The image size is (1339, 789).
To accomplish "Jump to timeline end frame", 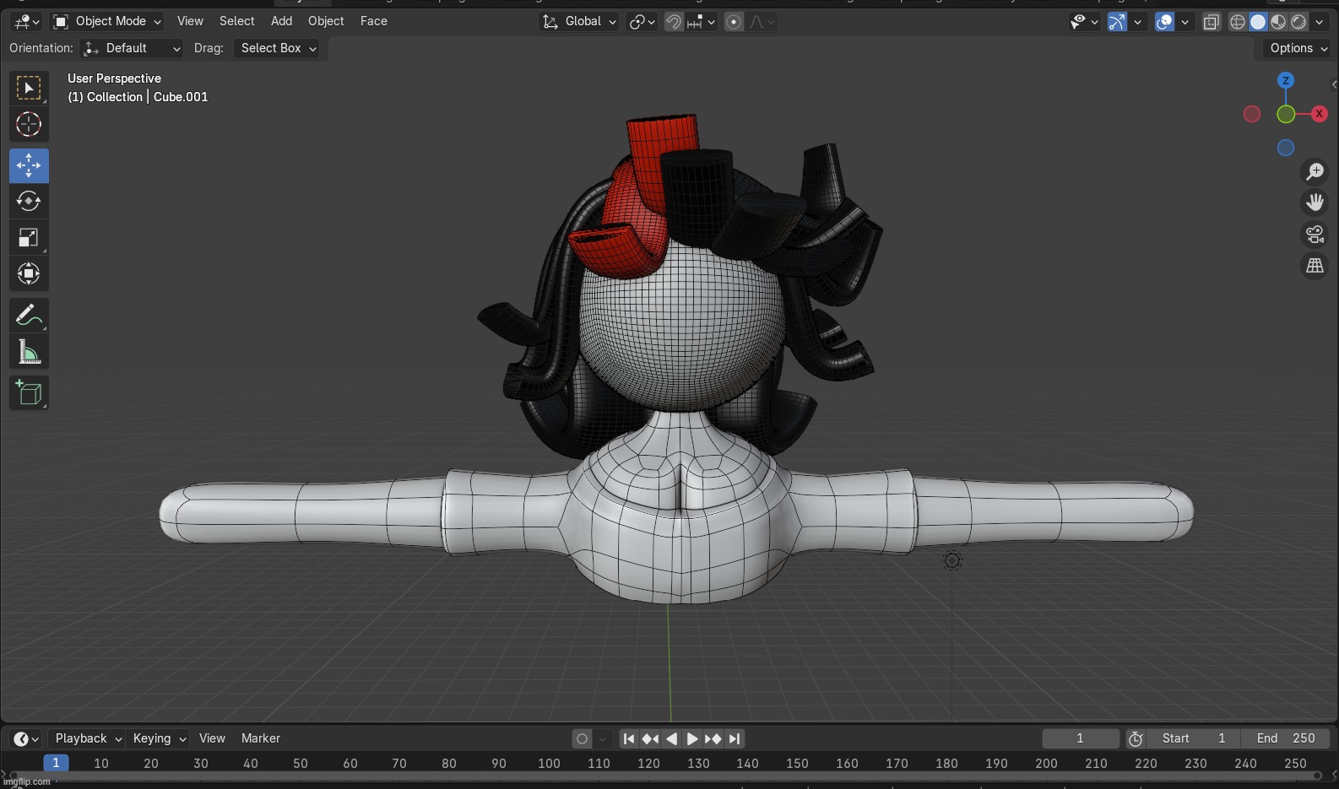I will coord(735,738).
